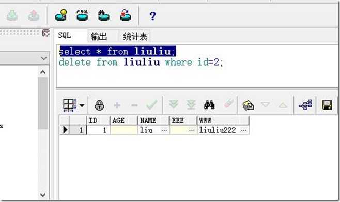Click the greyed commit icon in top toolbar

[x=12, y=15]
